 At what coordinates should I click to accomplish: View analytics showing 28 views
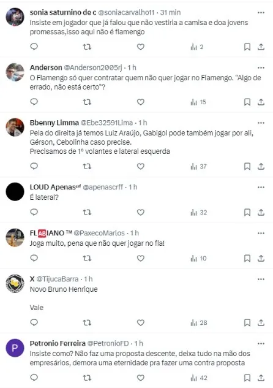(199, 322)
